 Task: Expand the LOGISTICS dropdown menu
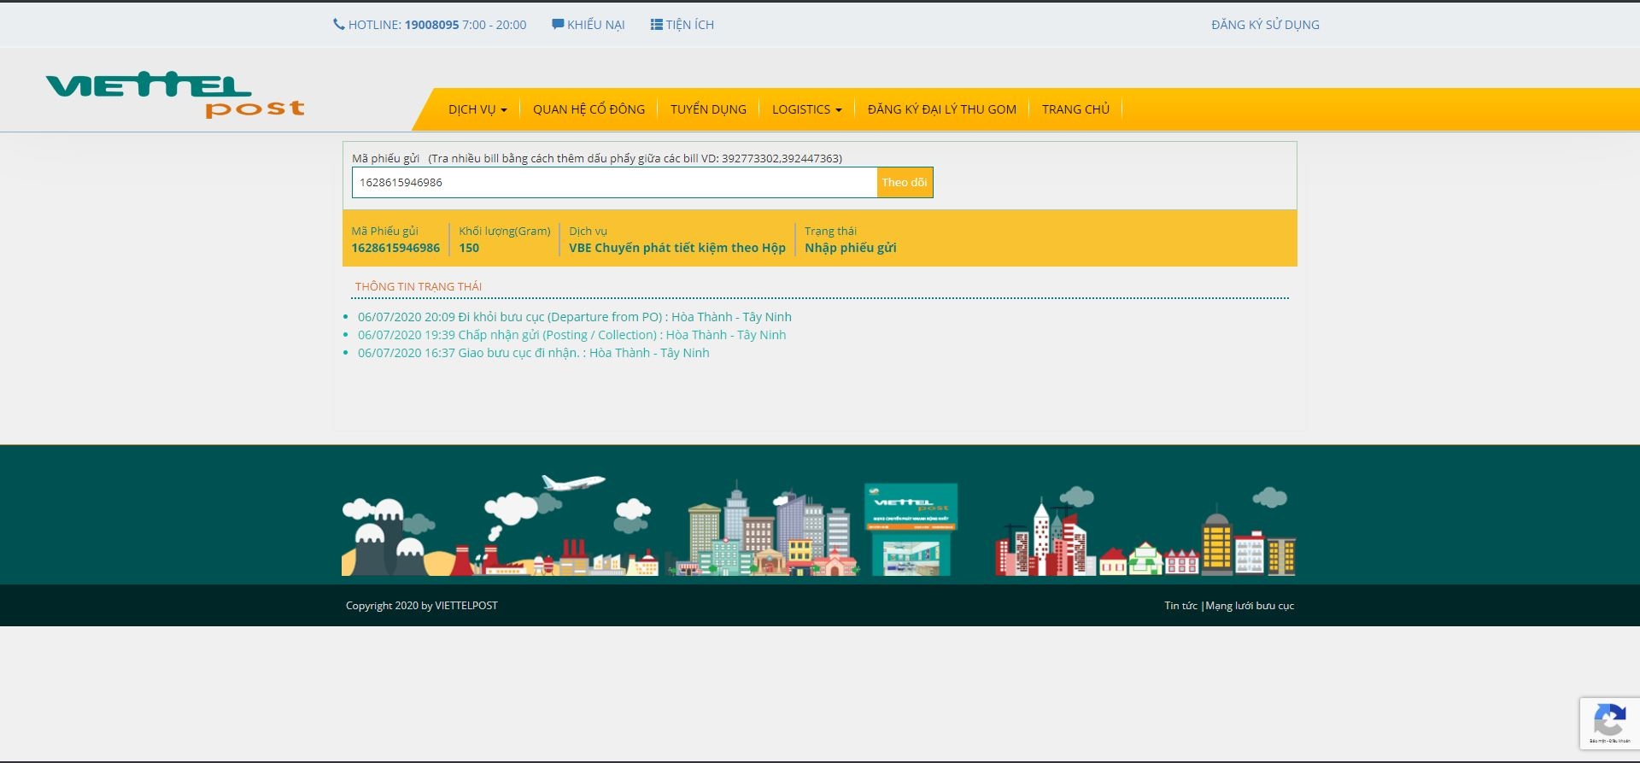pos(806,109)
